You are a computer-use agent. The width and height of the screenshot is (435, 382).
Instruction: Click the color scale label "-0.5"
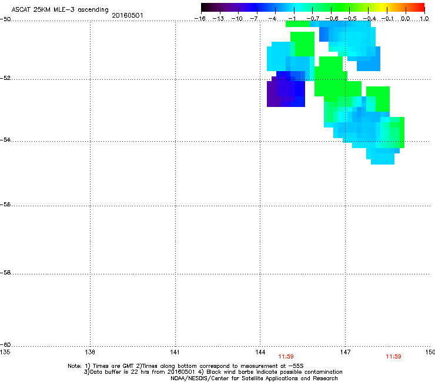pyautogui.click(x=350, y=19)
